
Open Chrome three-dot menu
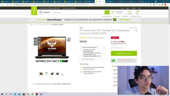point(168,5)
